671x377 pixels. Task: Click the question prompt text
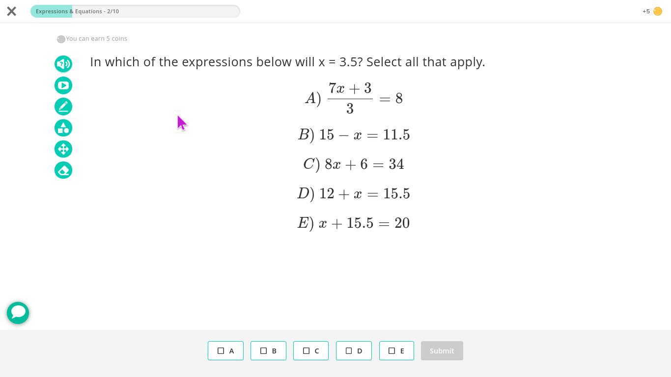(287, 62)
